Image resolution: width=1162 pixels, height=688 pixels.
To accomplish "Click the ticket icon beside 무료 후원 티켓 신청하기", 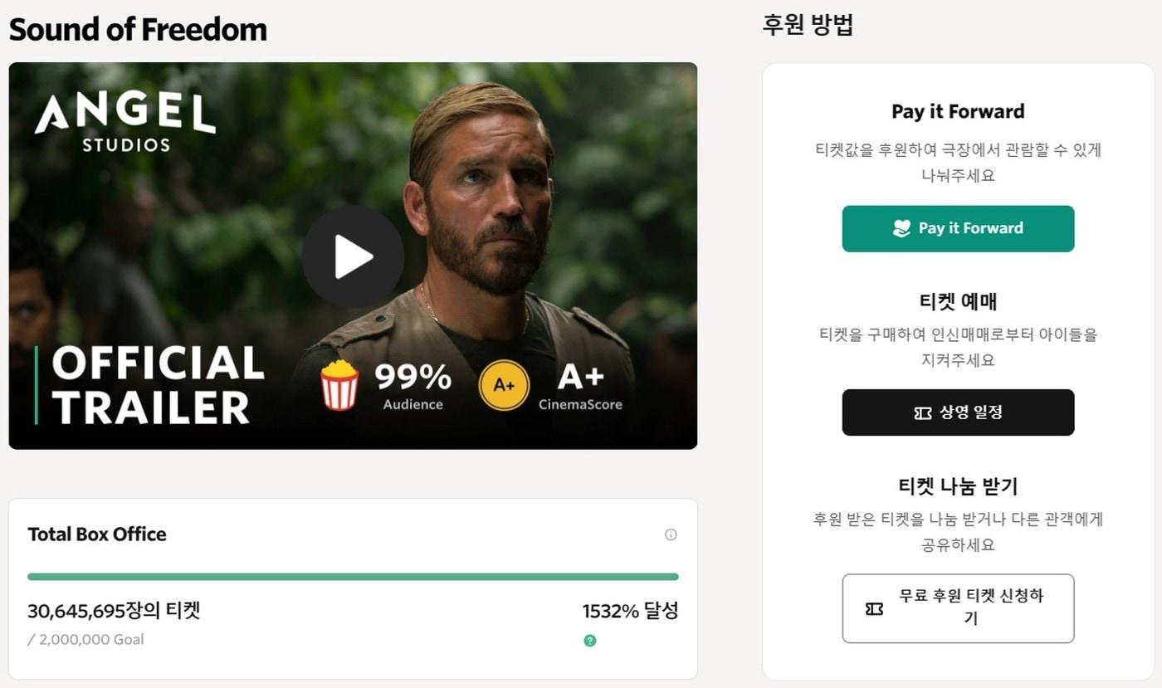I will (872, 607).
